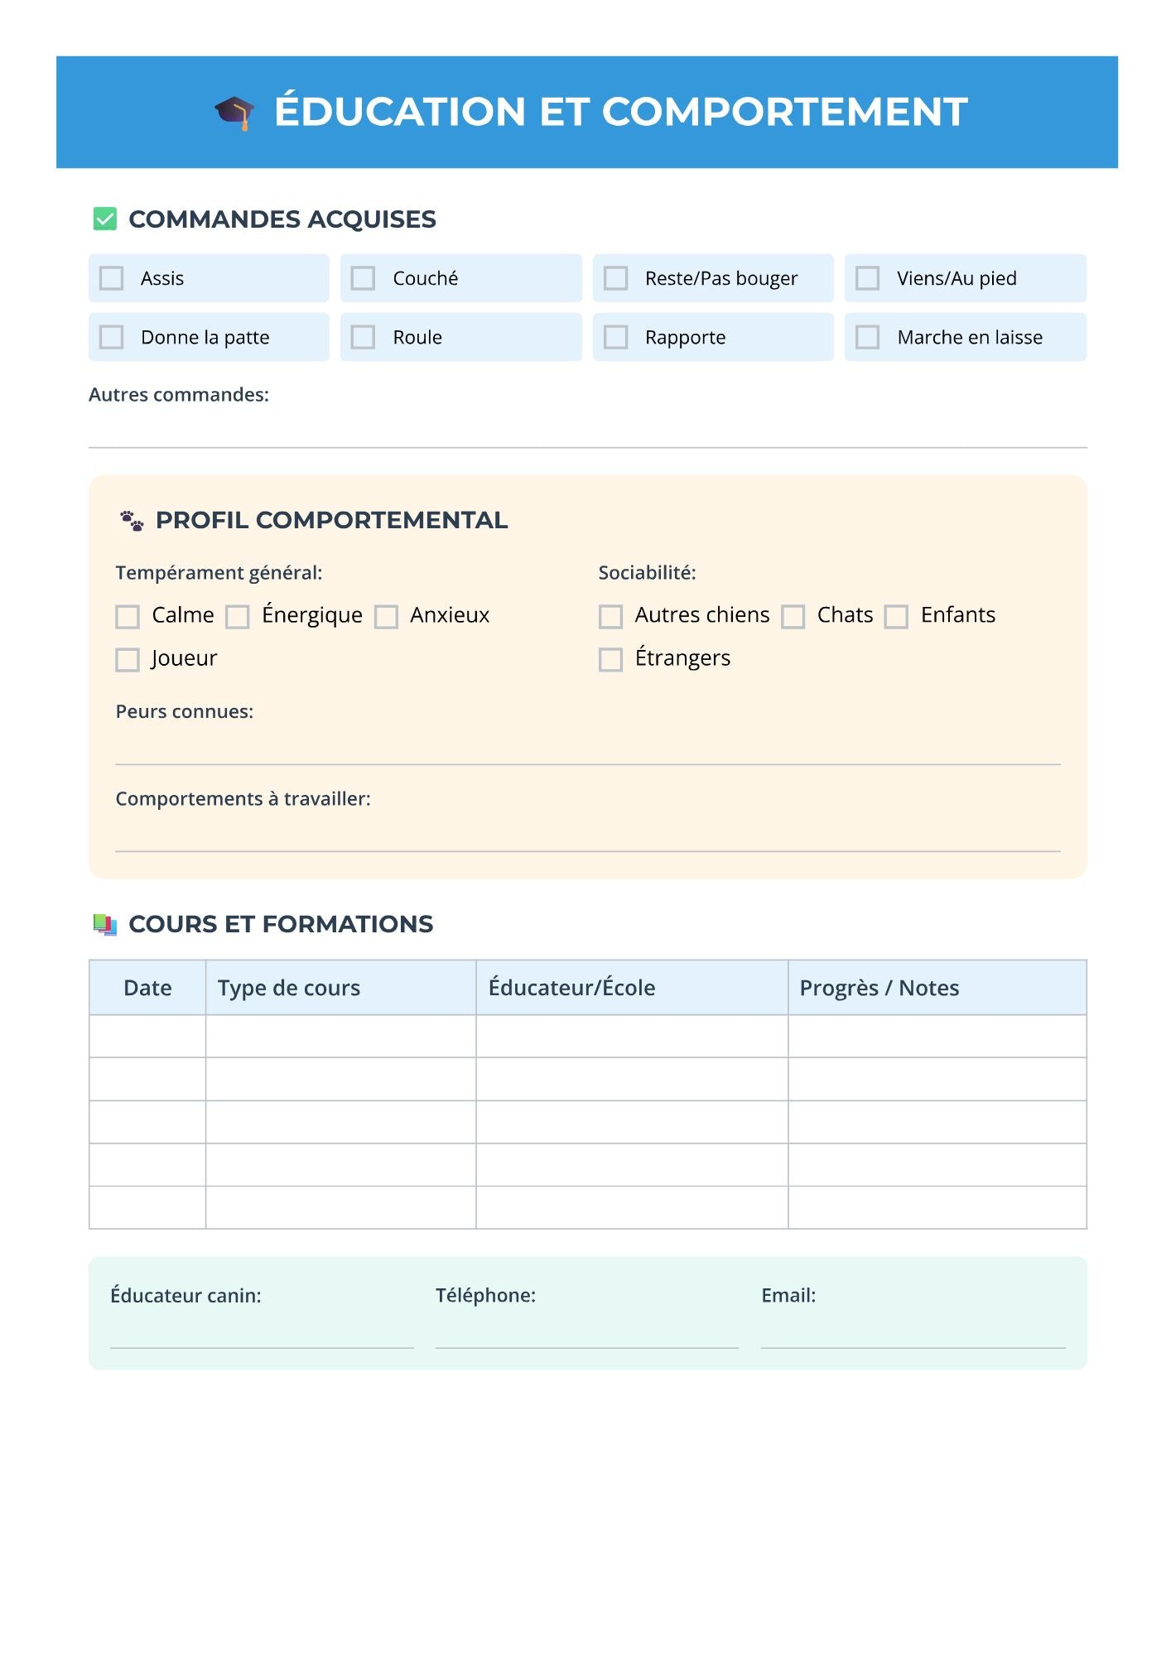The width and height of the screenshot is (1171, 1656).
Task: Check the Assis command checkbox
Action: (112, 278)
